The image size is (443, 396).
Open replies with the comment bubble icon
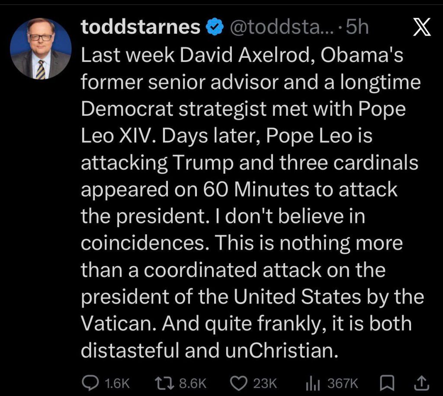point(90,382)
